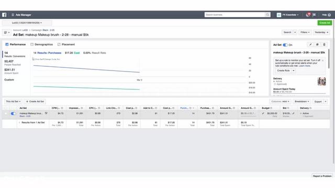Click the search magnifier icon
The image size is (335, 188).
pos(267,15)
